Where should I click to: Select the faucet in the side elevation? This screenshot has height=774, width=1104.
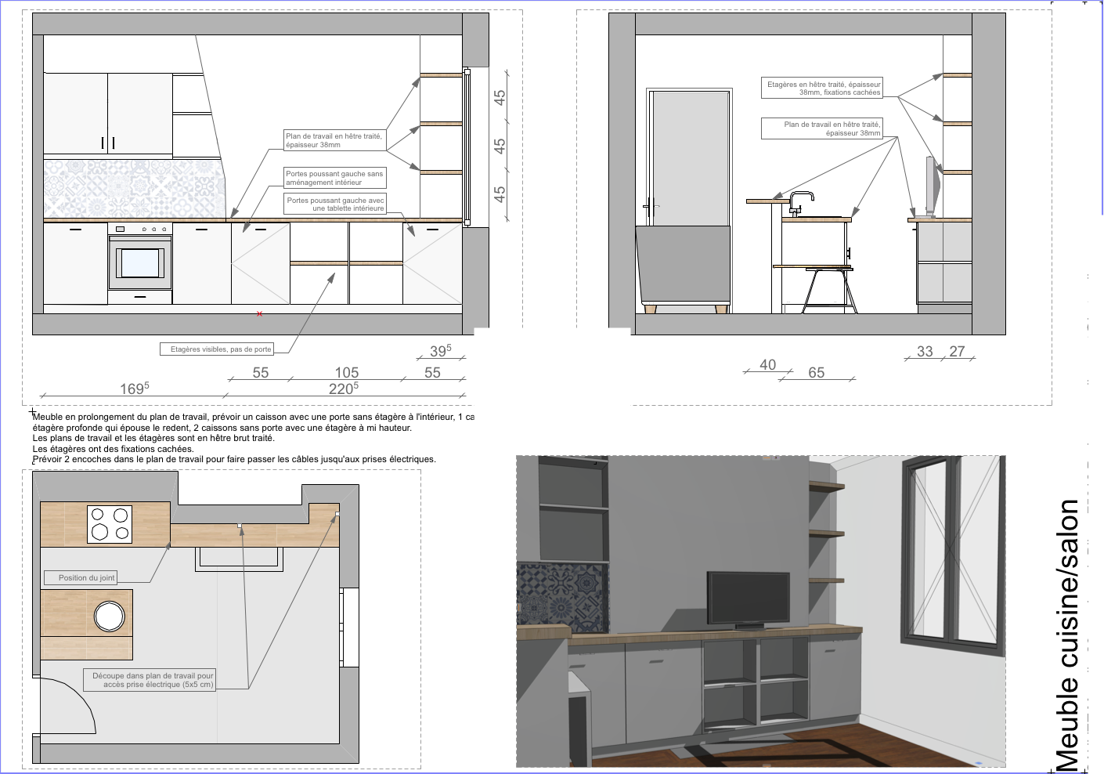799,202
